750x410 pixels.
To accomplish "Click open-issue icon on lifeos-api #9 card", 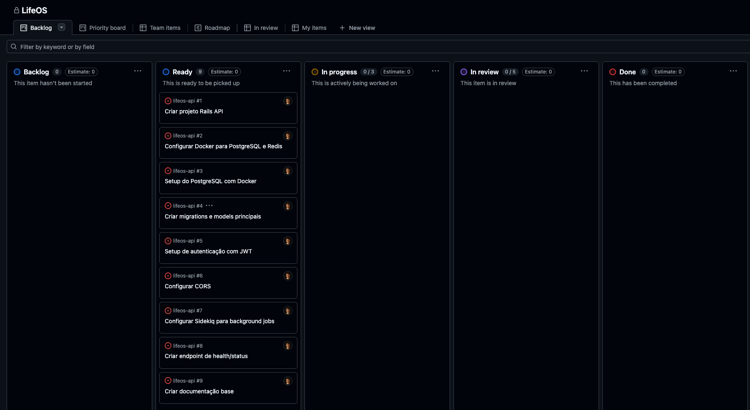I will [x=168, y=381].
